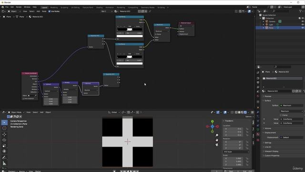Screen dimensions: 305x172
Task: Select the Measure tool in viewport toolbar
Action: tap(4, 163)
